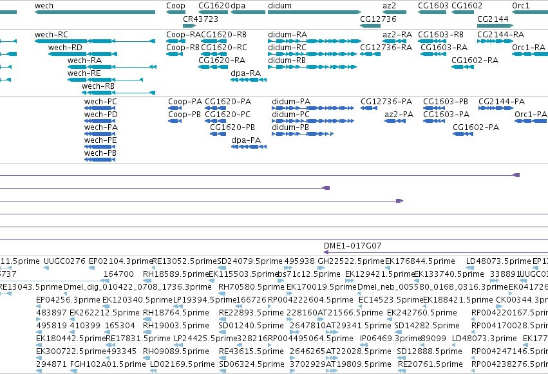Viewport: 548px width, 374px height.
Task: Select transcript didum-RC
Action: click(312, 54)
